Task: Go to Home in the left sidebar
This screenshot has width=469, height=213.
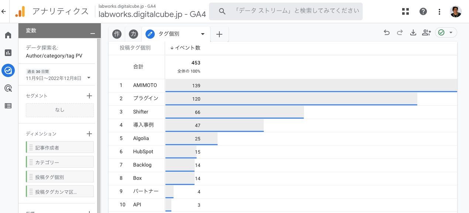Action: coord(8,35)
